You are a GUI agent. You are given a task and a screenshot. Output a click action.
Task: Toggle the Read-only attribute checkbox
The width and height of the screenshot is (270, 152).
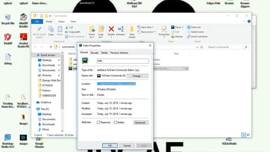(98, 122)
